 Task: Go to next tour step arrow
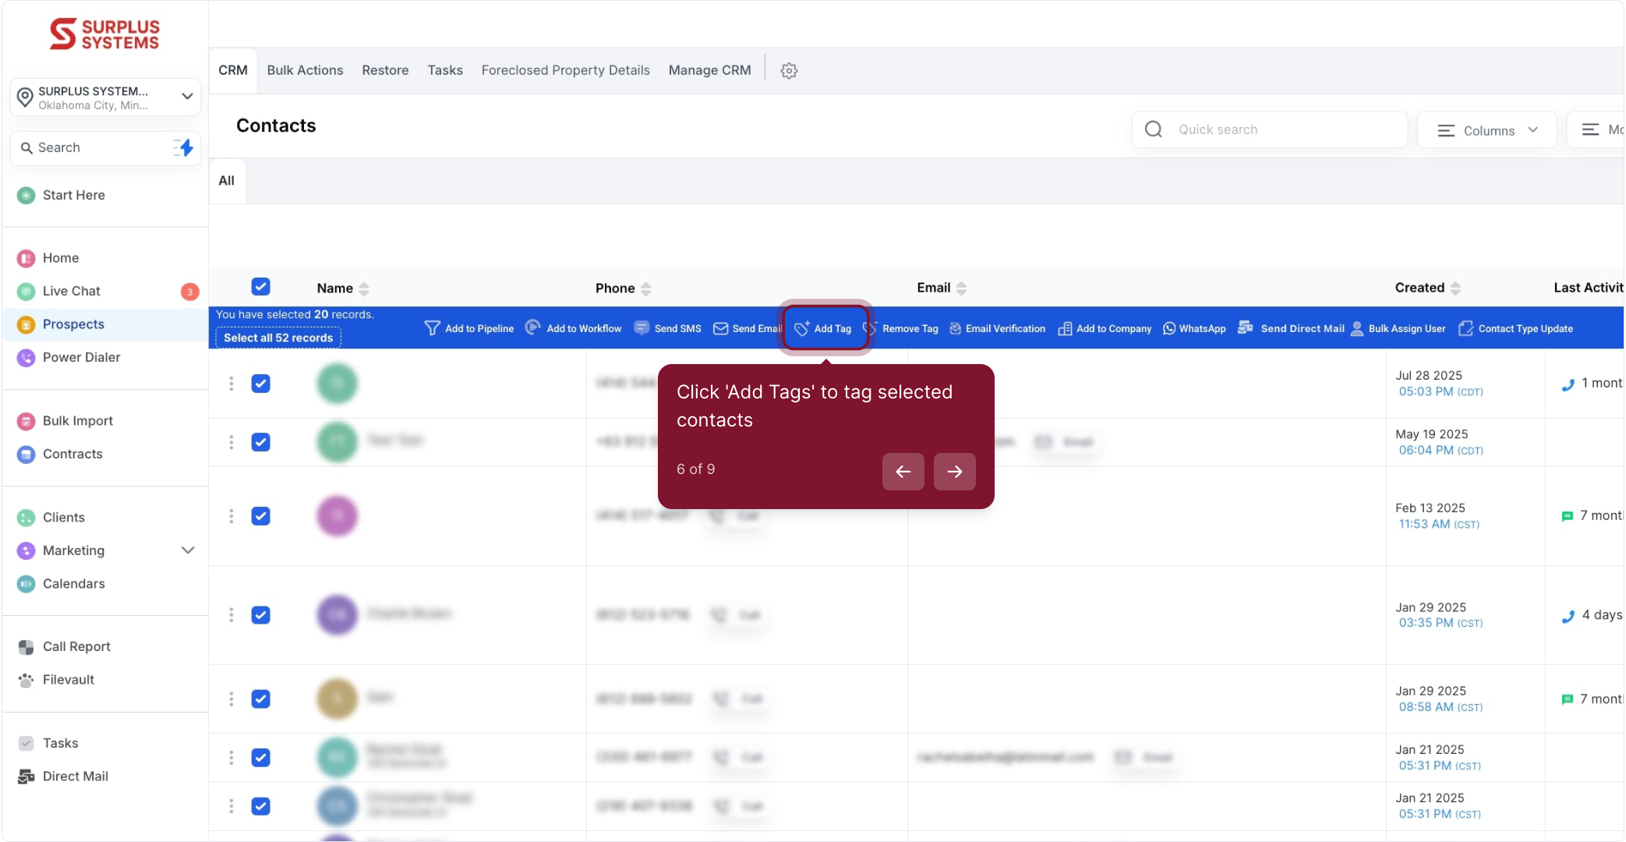[x=954, y=472]
